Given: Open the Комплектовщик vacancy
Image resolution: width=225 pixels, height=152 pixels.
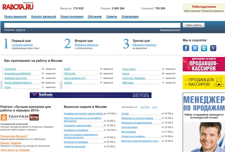Looking at the screenshot, I should (130, 127).
